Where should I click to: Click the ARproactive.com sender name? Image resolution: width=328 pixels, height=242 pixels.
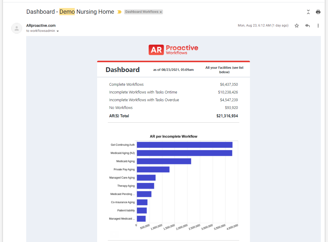[x=41, y=26]
